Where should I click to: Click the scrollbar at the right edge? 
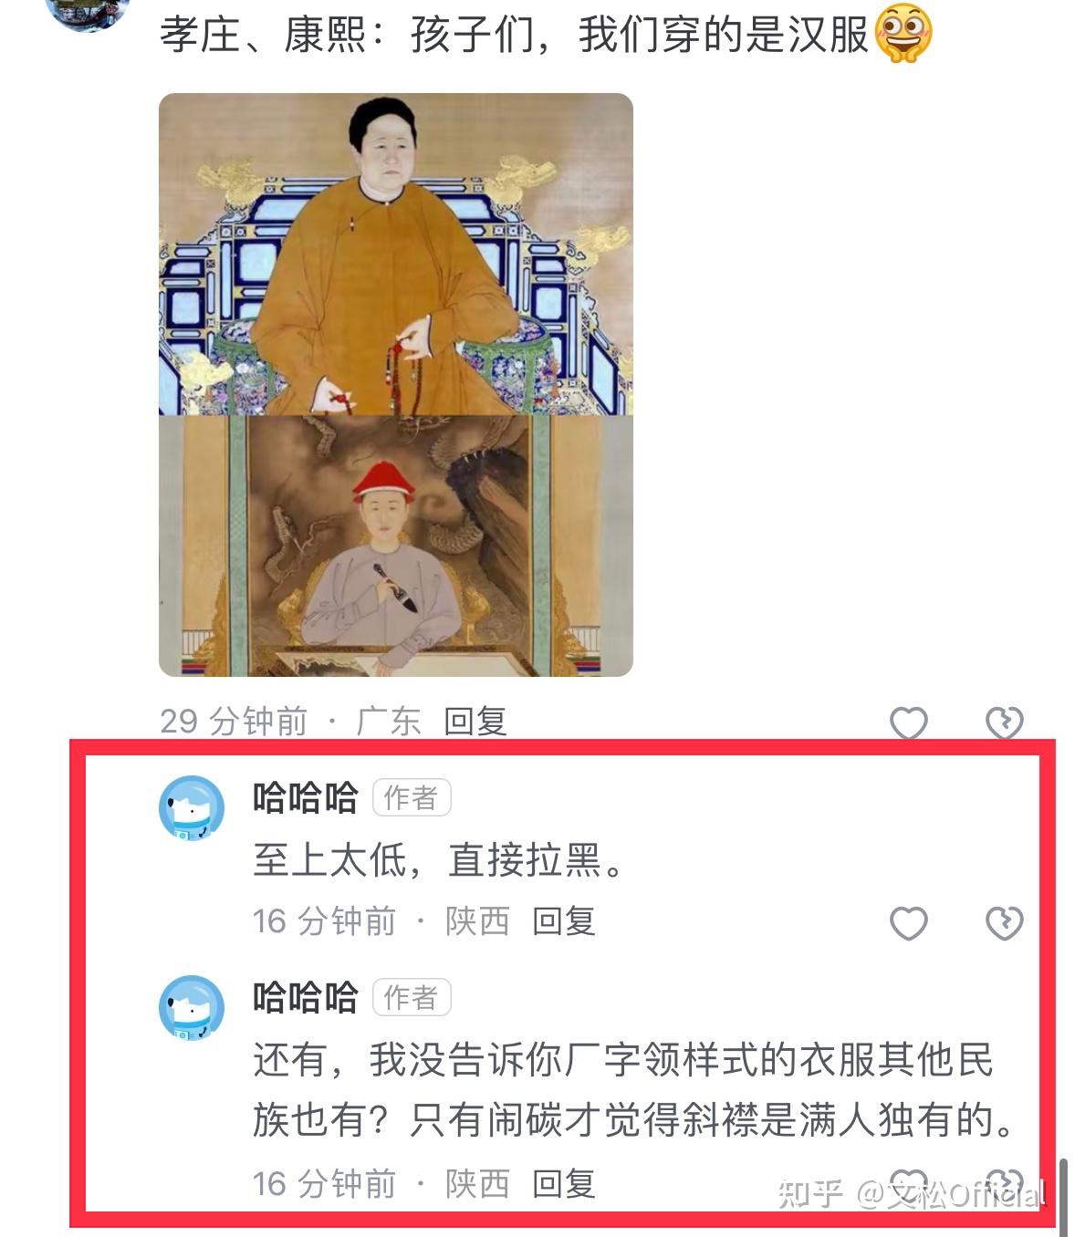[x=1062, y=1197]
